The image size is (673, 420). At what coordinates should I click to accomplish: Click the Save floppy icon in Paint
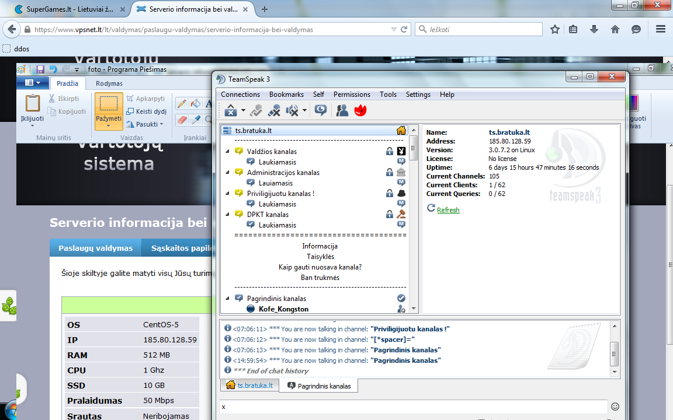[x=40, y=69]
